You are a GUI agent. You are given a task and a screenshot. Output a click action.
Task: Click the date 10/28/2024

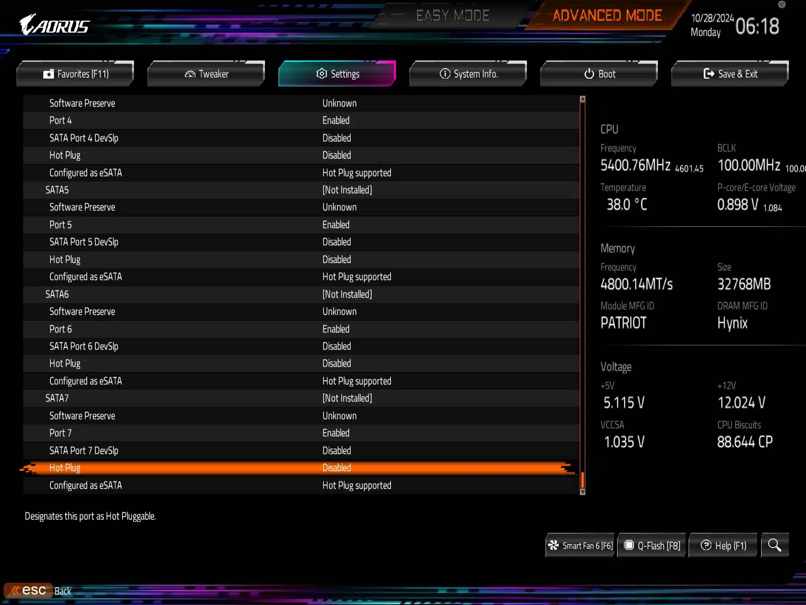[712, 18]
